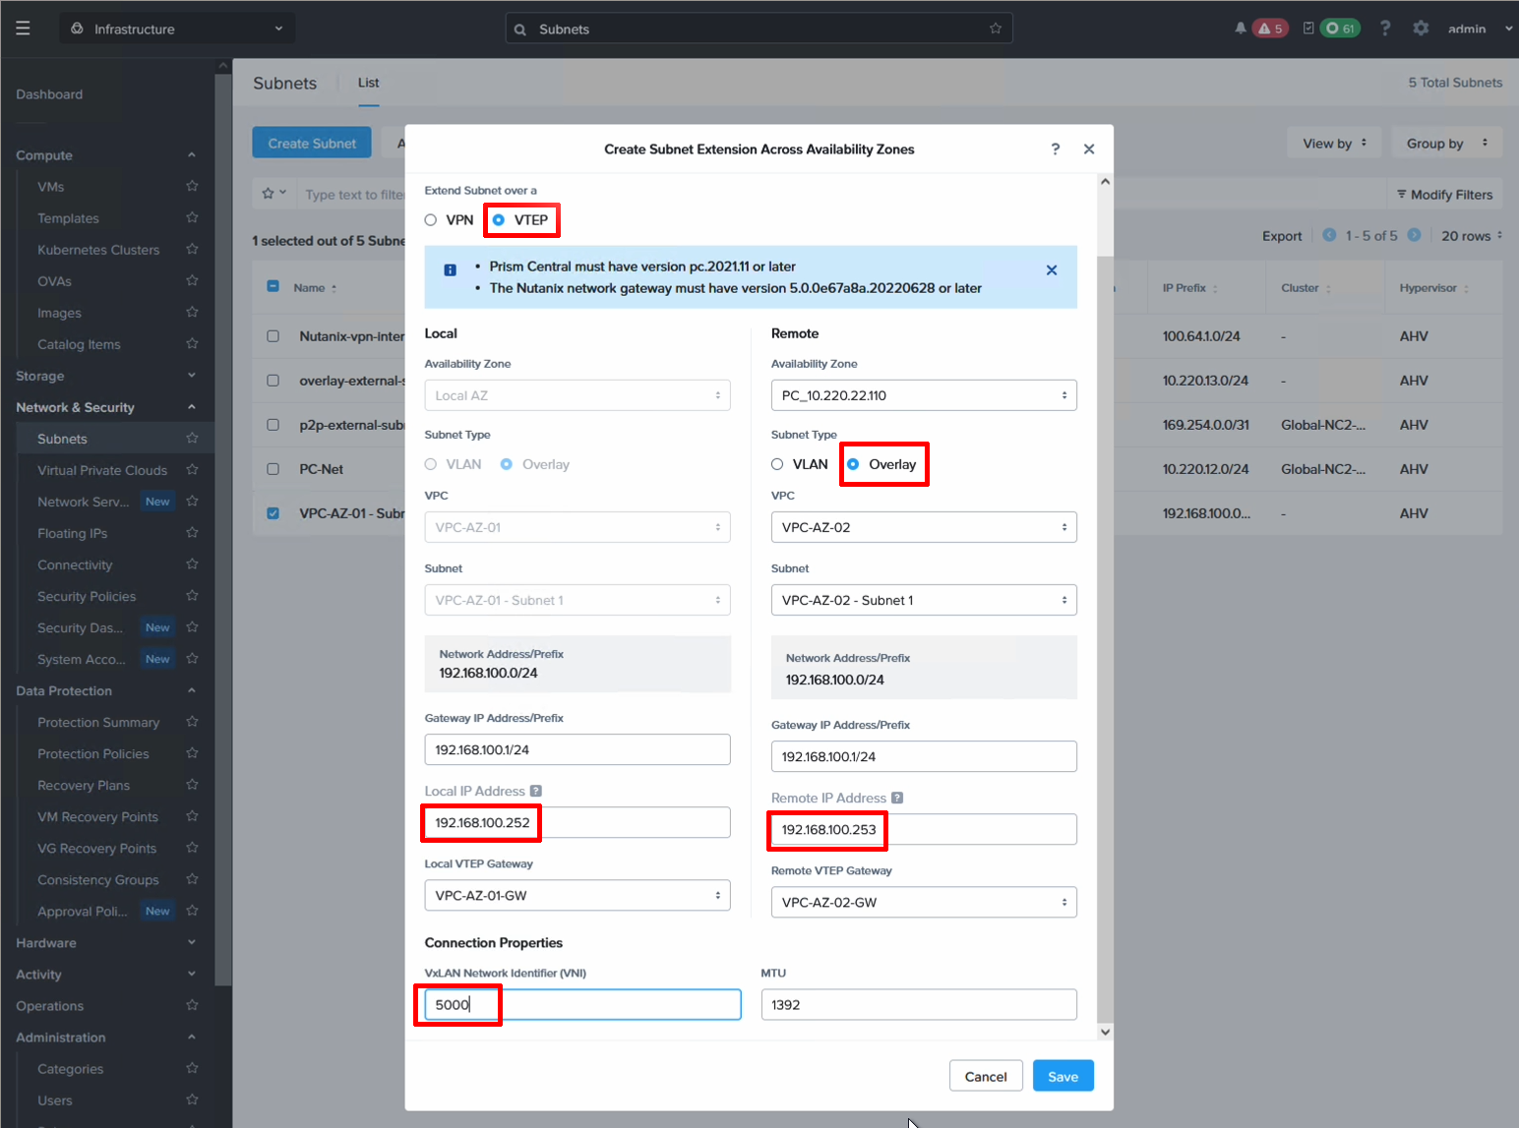Click the hamburger menu icon
Image resolution: width=1519 pixels, height=1128 pixels.
coord(23,29)
